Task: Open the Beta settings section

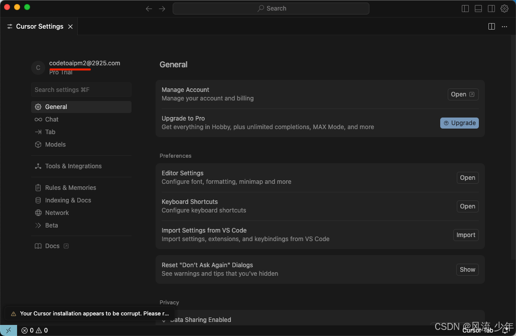Action: pos(81,225)
